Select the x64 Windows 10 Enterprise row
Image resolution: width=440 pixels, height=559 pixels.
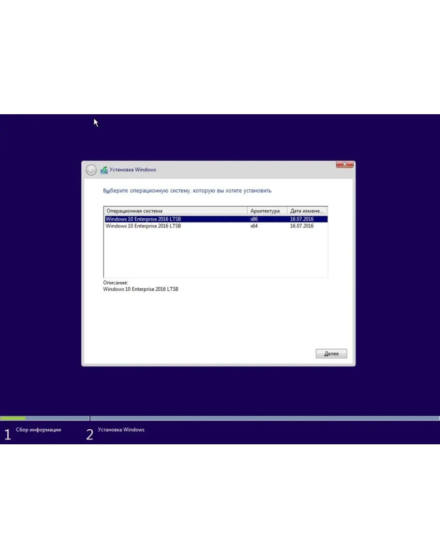pos(143,226)
